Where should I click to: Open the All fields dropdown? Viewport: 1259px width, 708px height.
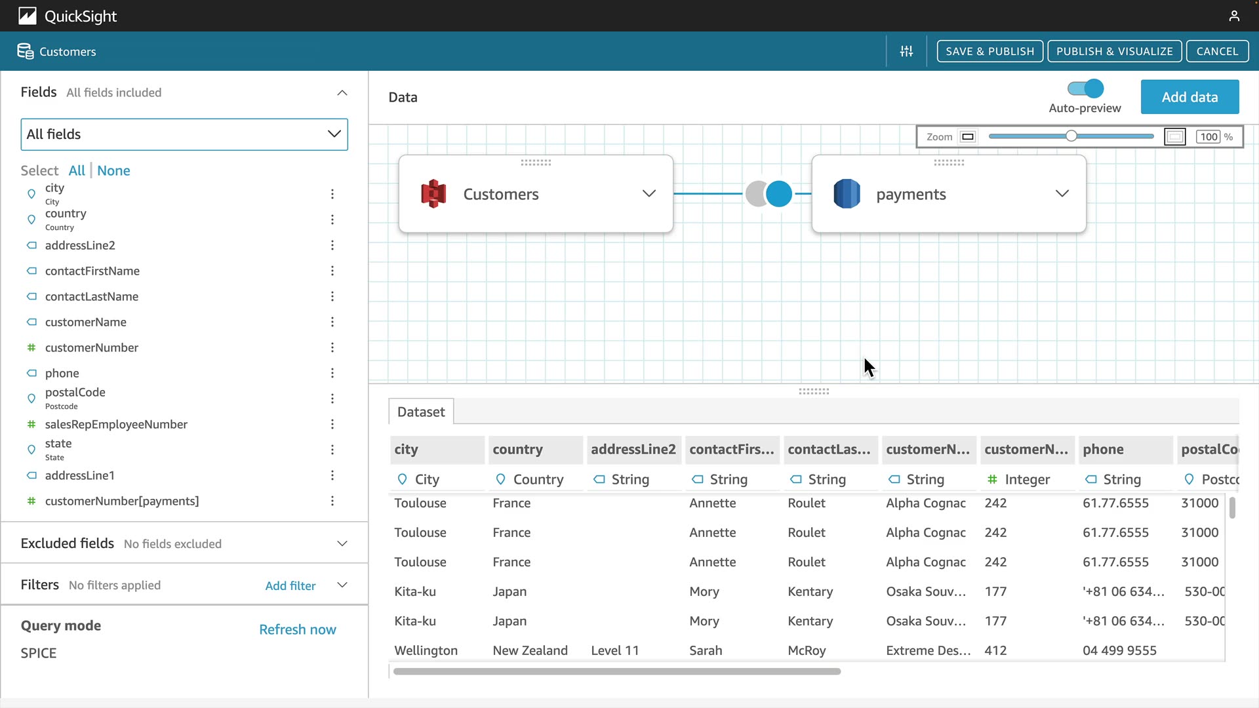[x=184, y=134]
